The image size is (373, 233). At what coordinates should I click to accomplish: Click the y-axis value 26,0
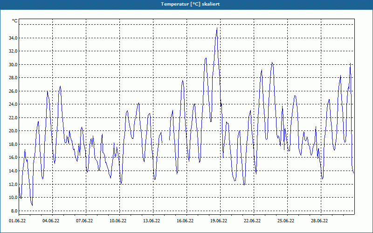[13, 91]
